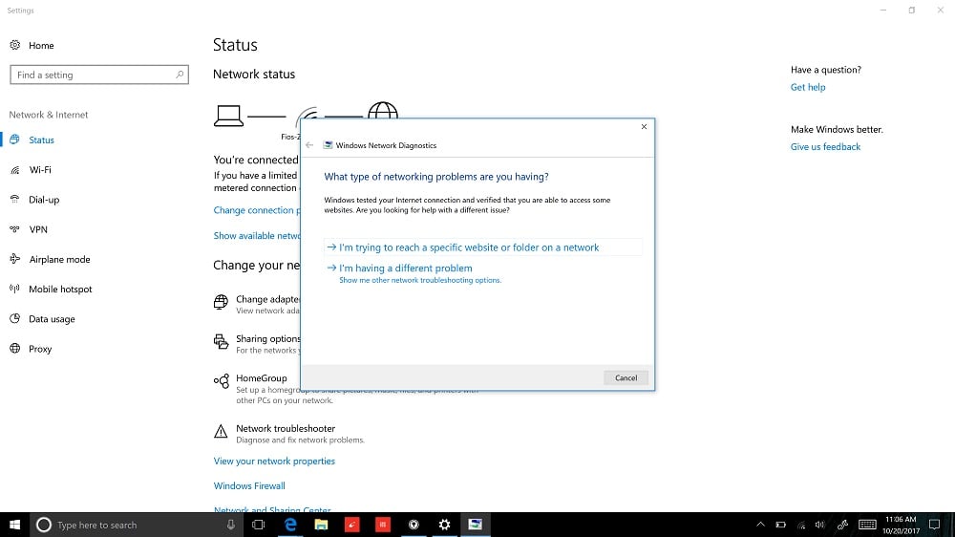
Task: Open Airplane mode settings via plane icon
Action: (15, 260)
